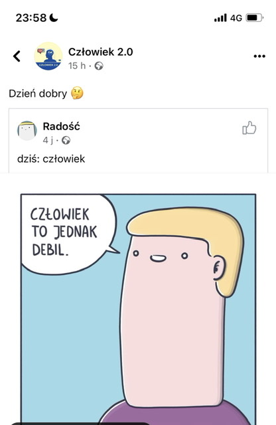
Task: Tap the back arrow icon
Action: coord(17,56)
